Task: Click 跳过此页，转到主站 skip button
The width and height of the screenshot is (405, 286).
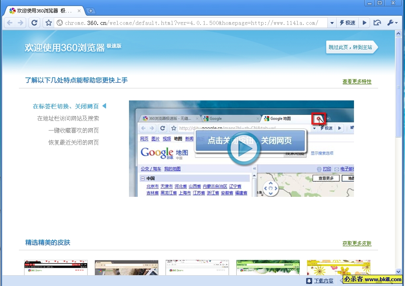Action: (350, 47)
